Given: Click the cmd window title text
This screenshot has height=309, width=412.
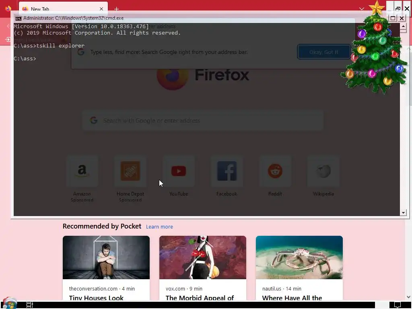Looking at the screenshot, I should (x=73, y=18).
